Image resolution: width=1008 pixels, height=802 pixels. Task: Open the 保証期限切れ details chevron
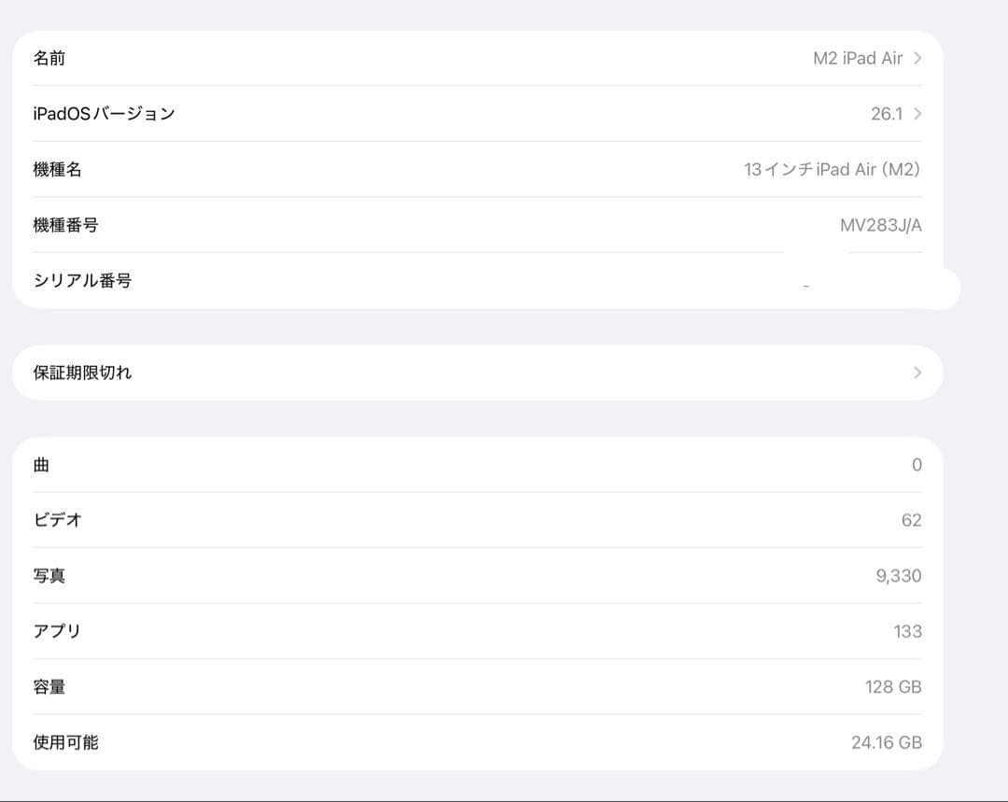917,372
